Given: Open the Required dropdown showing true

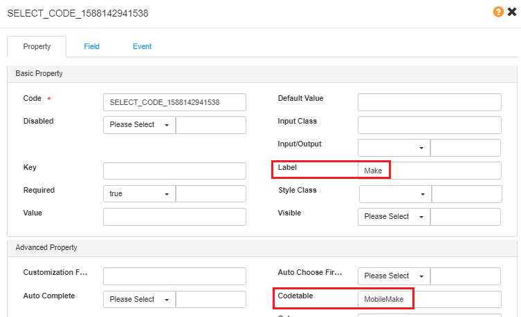Looking at the screenshot, I should point(140,194).
